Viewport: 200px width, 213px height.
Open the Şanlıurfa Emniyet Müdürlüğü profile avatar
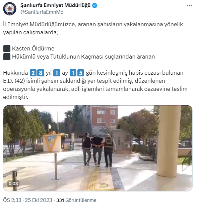(10, 8)
